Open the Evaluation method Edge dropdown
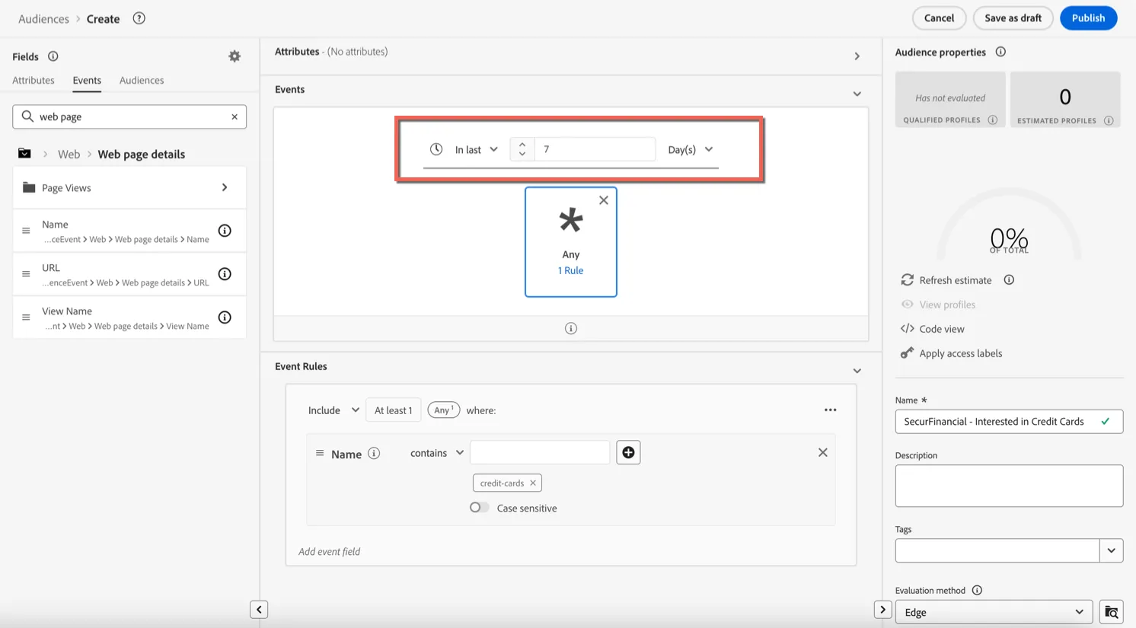The width and height of the screenshot is (1136, 628). click(x=994, y=612)
